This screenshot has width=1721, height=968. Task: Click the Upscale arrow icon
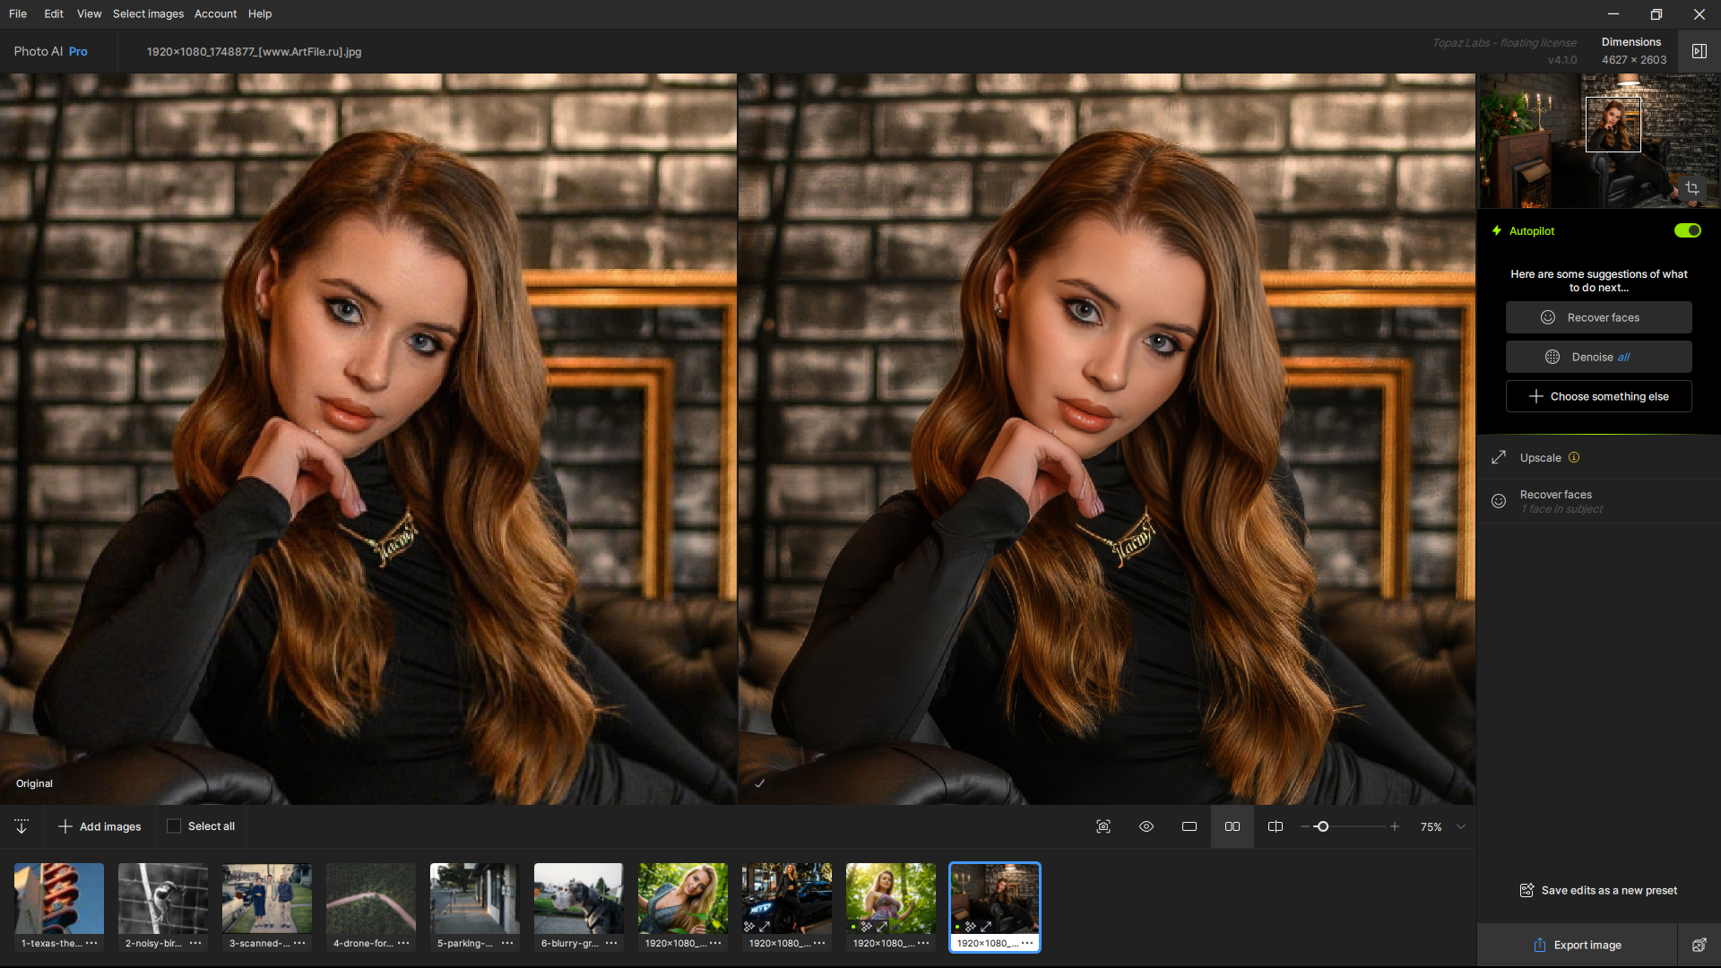pos(1499,457)
